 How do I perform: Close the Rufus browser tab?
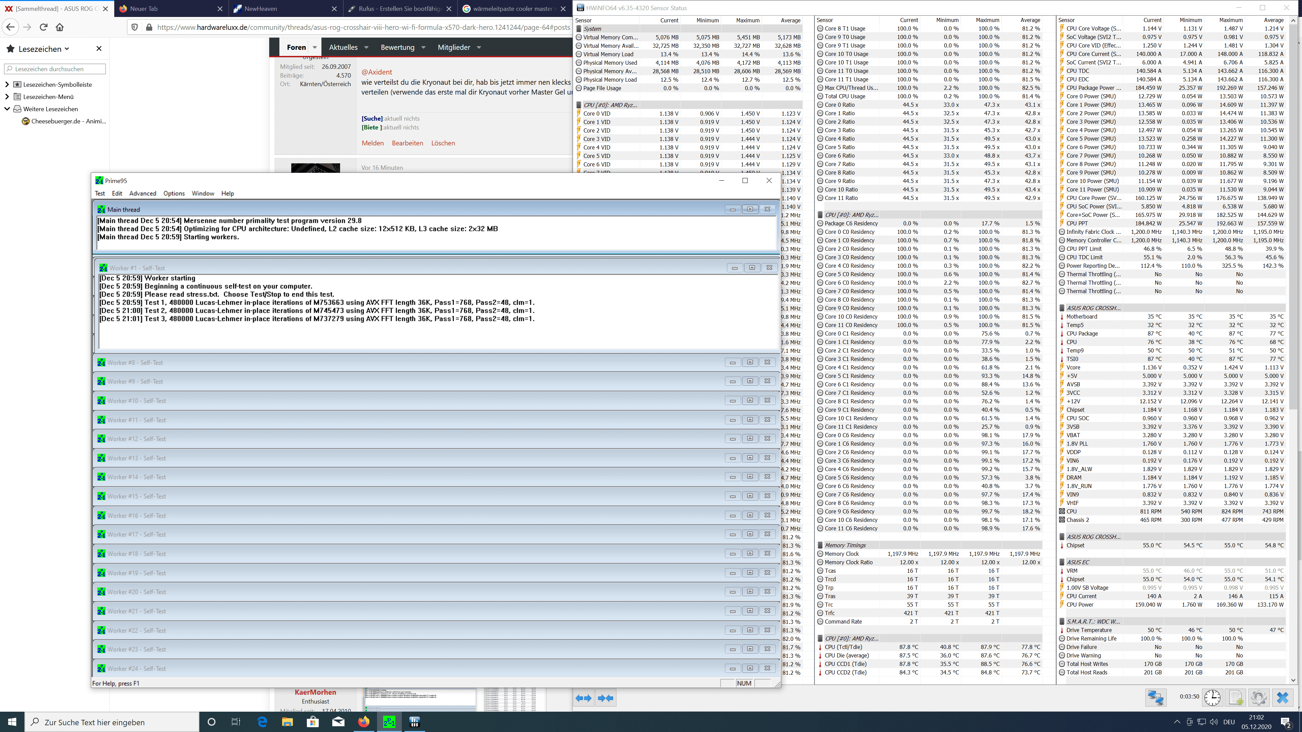[x=449, y=8]
